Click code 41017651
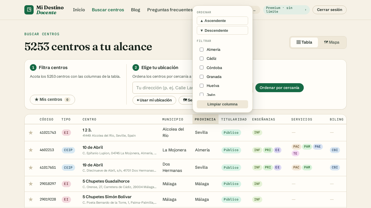371x208 pixels. click(x=48, y=168)
